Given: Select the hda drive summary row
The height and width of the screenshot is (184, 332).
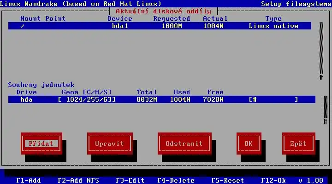Looking at the screenshot, I should pos(162,99).
